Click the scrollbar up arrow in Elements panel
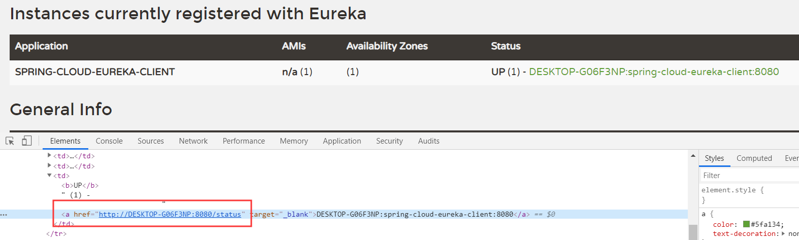 coord(693,156)
